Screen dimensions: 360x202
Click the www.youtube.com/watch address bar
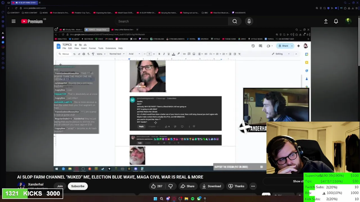[x=35, y=8]
